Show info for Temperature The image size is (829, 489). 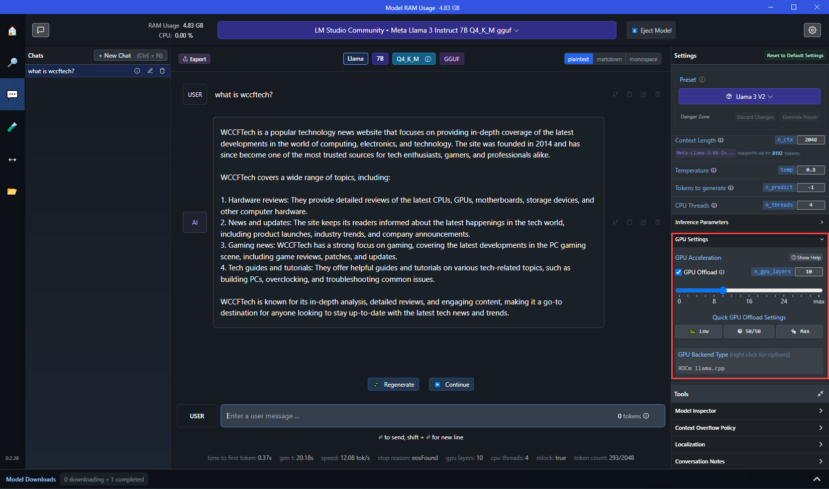(x=714, y=171)
